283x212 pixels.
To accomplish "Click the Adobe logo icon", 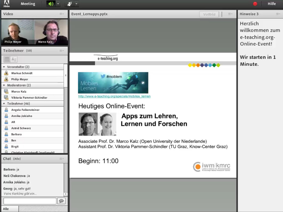I will pos(7,4).
